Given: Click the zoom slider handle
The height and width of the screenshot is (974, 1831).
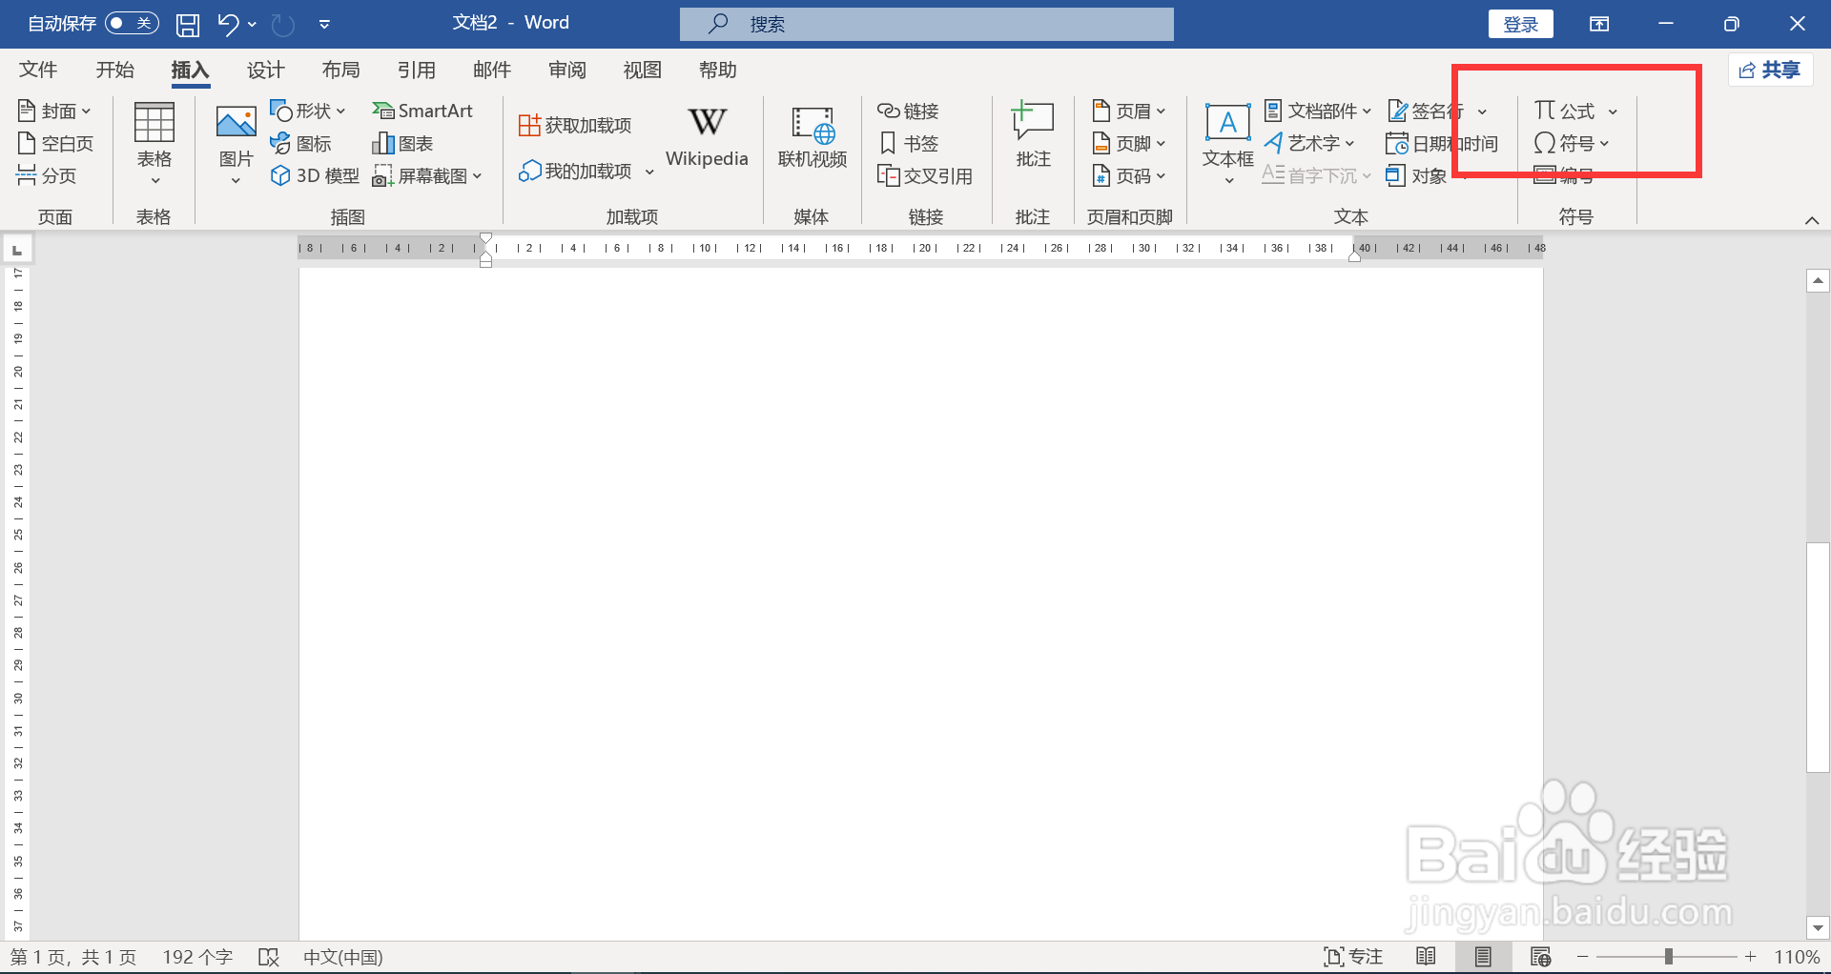Looking at the screenshot, I should (1669, 957).
